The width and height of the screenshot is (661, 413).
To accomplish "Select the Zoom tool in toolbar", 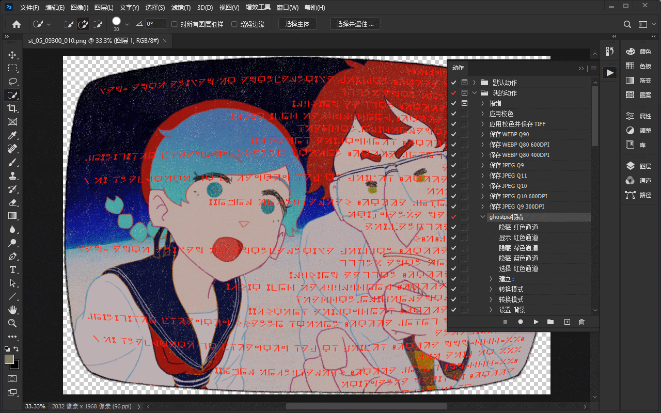I will 12,323.
